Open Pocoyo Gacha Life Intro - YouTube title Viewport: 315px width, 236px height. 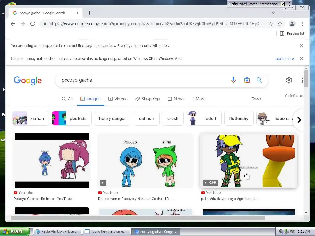click(x=42, y=199)
